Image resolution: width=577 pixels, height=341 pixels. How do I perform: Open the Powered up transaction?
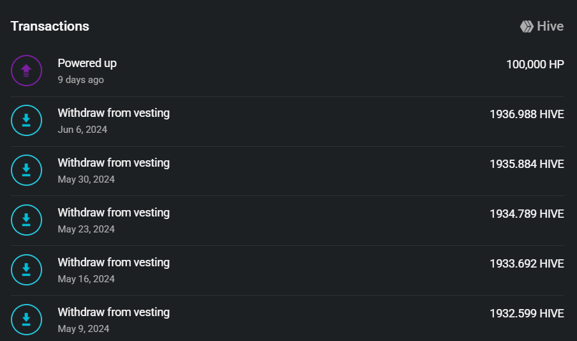(87, 63)
